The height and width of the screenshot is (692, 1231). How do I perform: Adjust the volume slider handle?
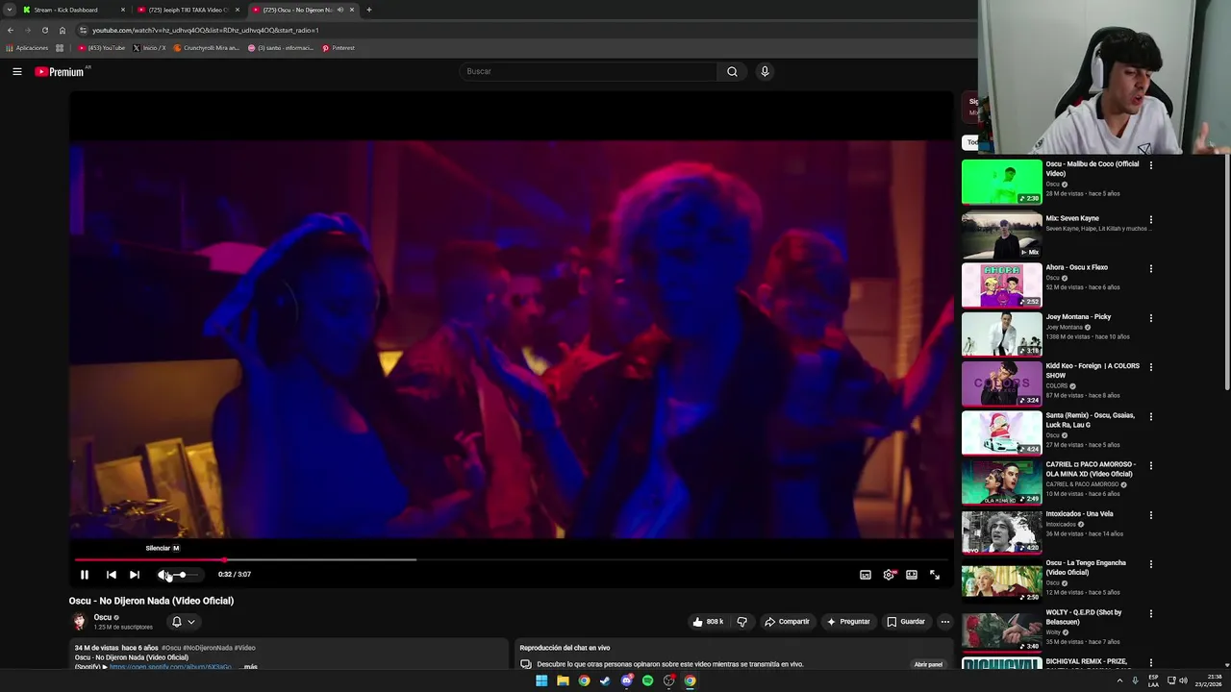point(182,575)
